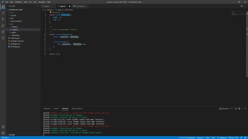Open the Go menu

pos(30,2)
